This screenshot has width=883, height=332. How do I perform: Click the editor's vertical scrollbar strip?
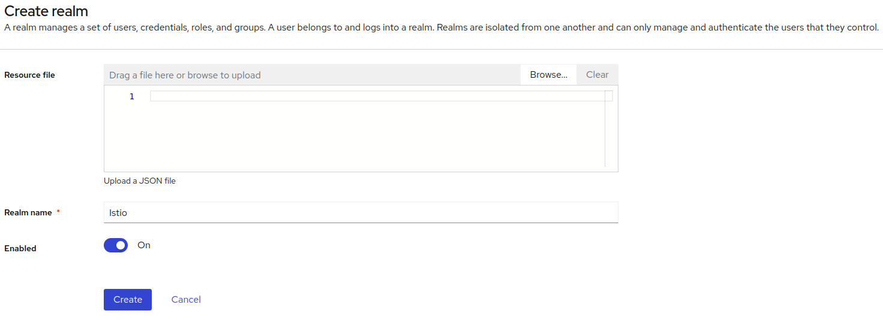(x=609, y=129)
